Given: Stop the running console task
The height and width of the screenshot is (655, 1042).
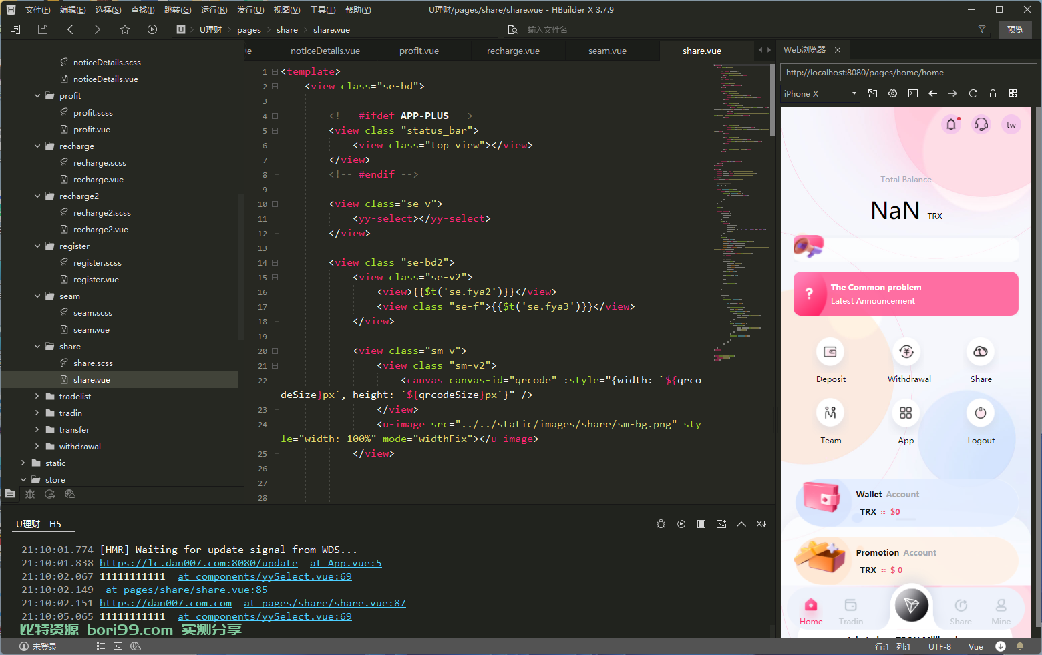Looking at the screenshot, I should tap(701, 524).
